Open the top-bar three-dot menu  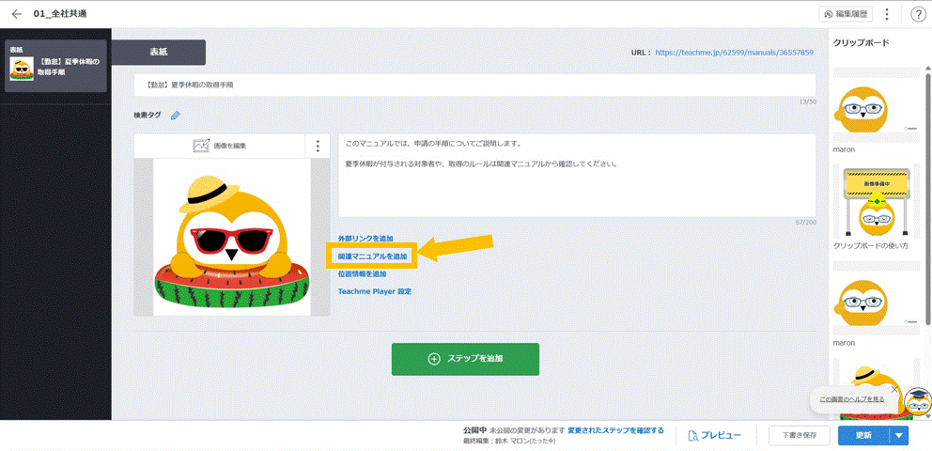pyautogui.click(x=887, y=14)
